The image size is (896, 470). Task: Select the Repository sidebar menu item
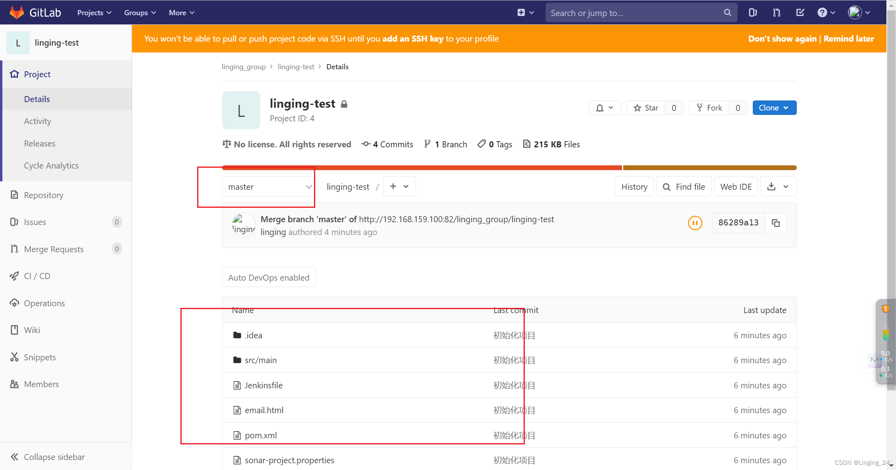point(43,195)
